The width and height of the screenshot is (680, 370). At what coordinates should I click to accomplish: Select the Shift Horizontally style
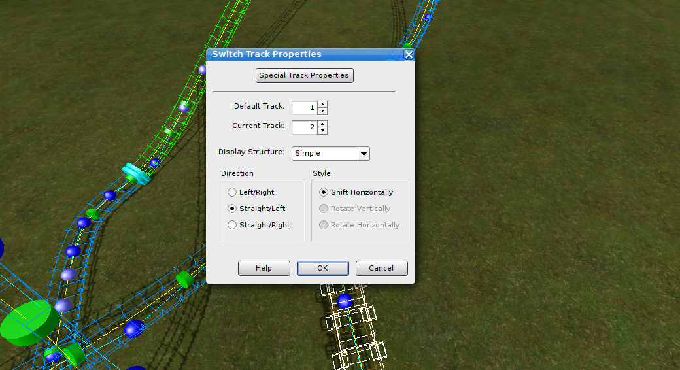(324, 193)
